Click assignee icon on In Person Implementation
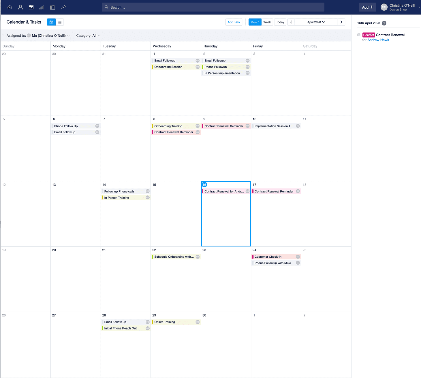This screenshot has width=421, height=378. tap(247, 73)
